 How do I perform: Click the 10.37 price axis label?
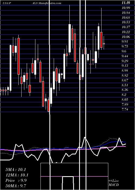tap(126, 27)
